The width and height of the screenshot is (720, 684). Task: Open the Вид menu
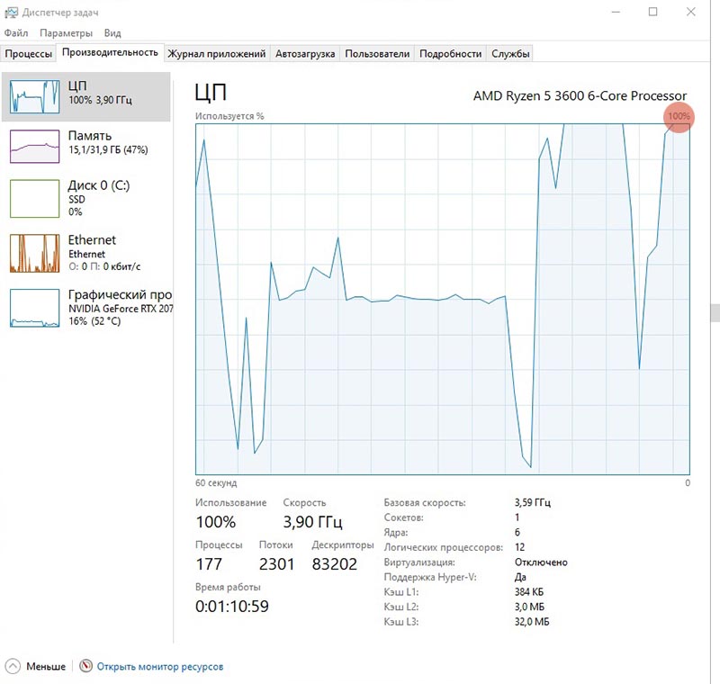click(x=112, y=33)
